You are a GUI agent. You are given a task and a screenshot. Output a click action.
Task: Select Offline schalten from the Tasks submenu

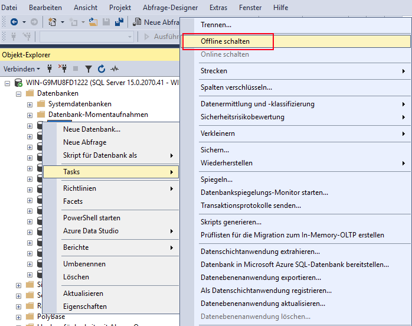[225, 41]
